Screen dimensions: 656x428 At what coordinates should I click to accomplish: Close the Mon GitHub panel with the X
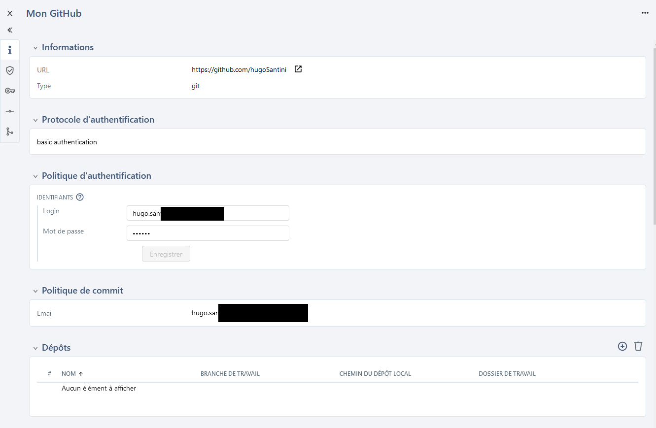click(x=10, y=13)
